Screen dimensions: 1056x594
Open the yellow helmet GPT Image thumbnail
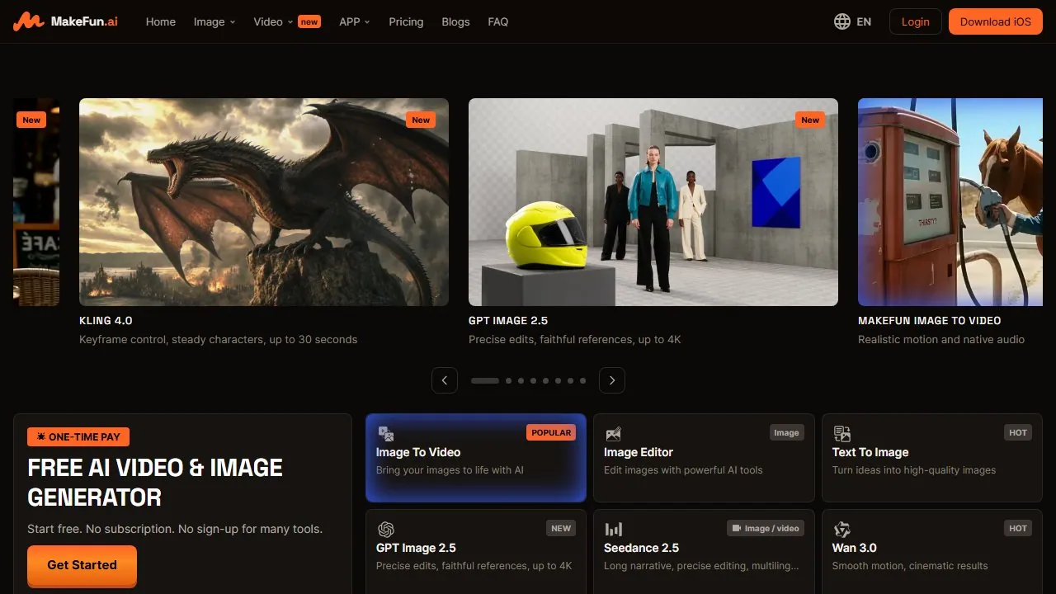coord(653,202)
